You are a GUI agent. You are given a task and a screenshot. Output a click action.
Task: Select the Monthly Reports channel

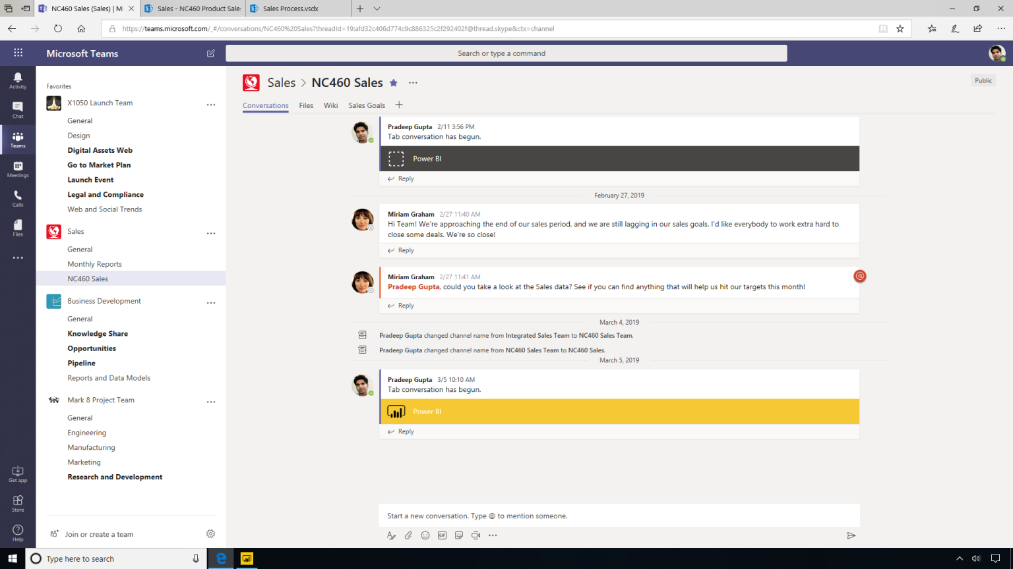pos(94,264)
